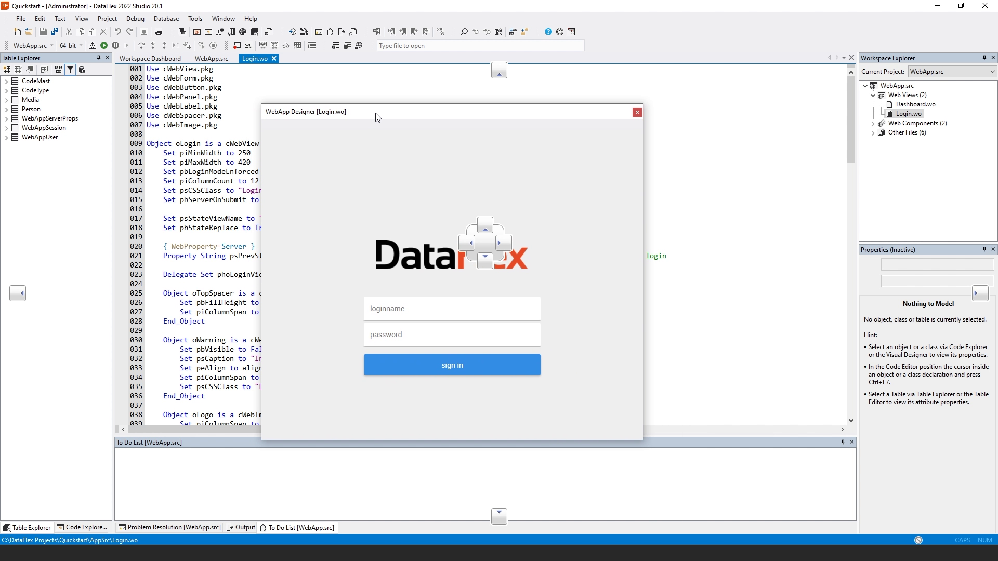Viewport: 998px width, 561px height.
Task: Select Dashboard.wo in Workspace Explorer
Action: pyautogui.click(x=915, y=104)
